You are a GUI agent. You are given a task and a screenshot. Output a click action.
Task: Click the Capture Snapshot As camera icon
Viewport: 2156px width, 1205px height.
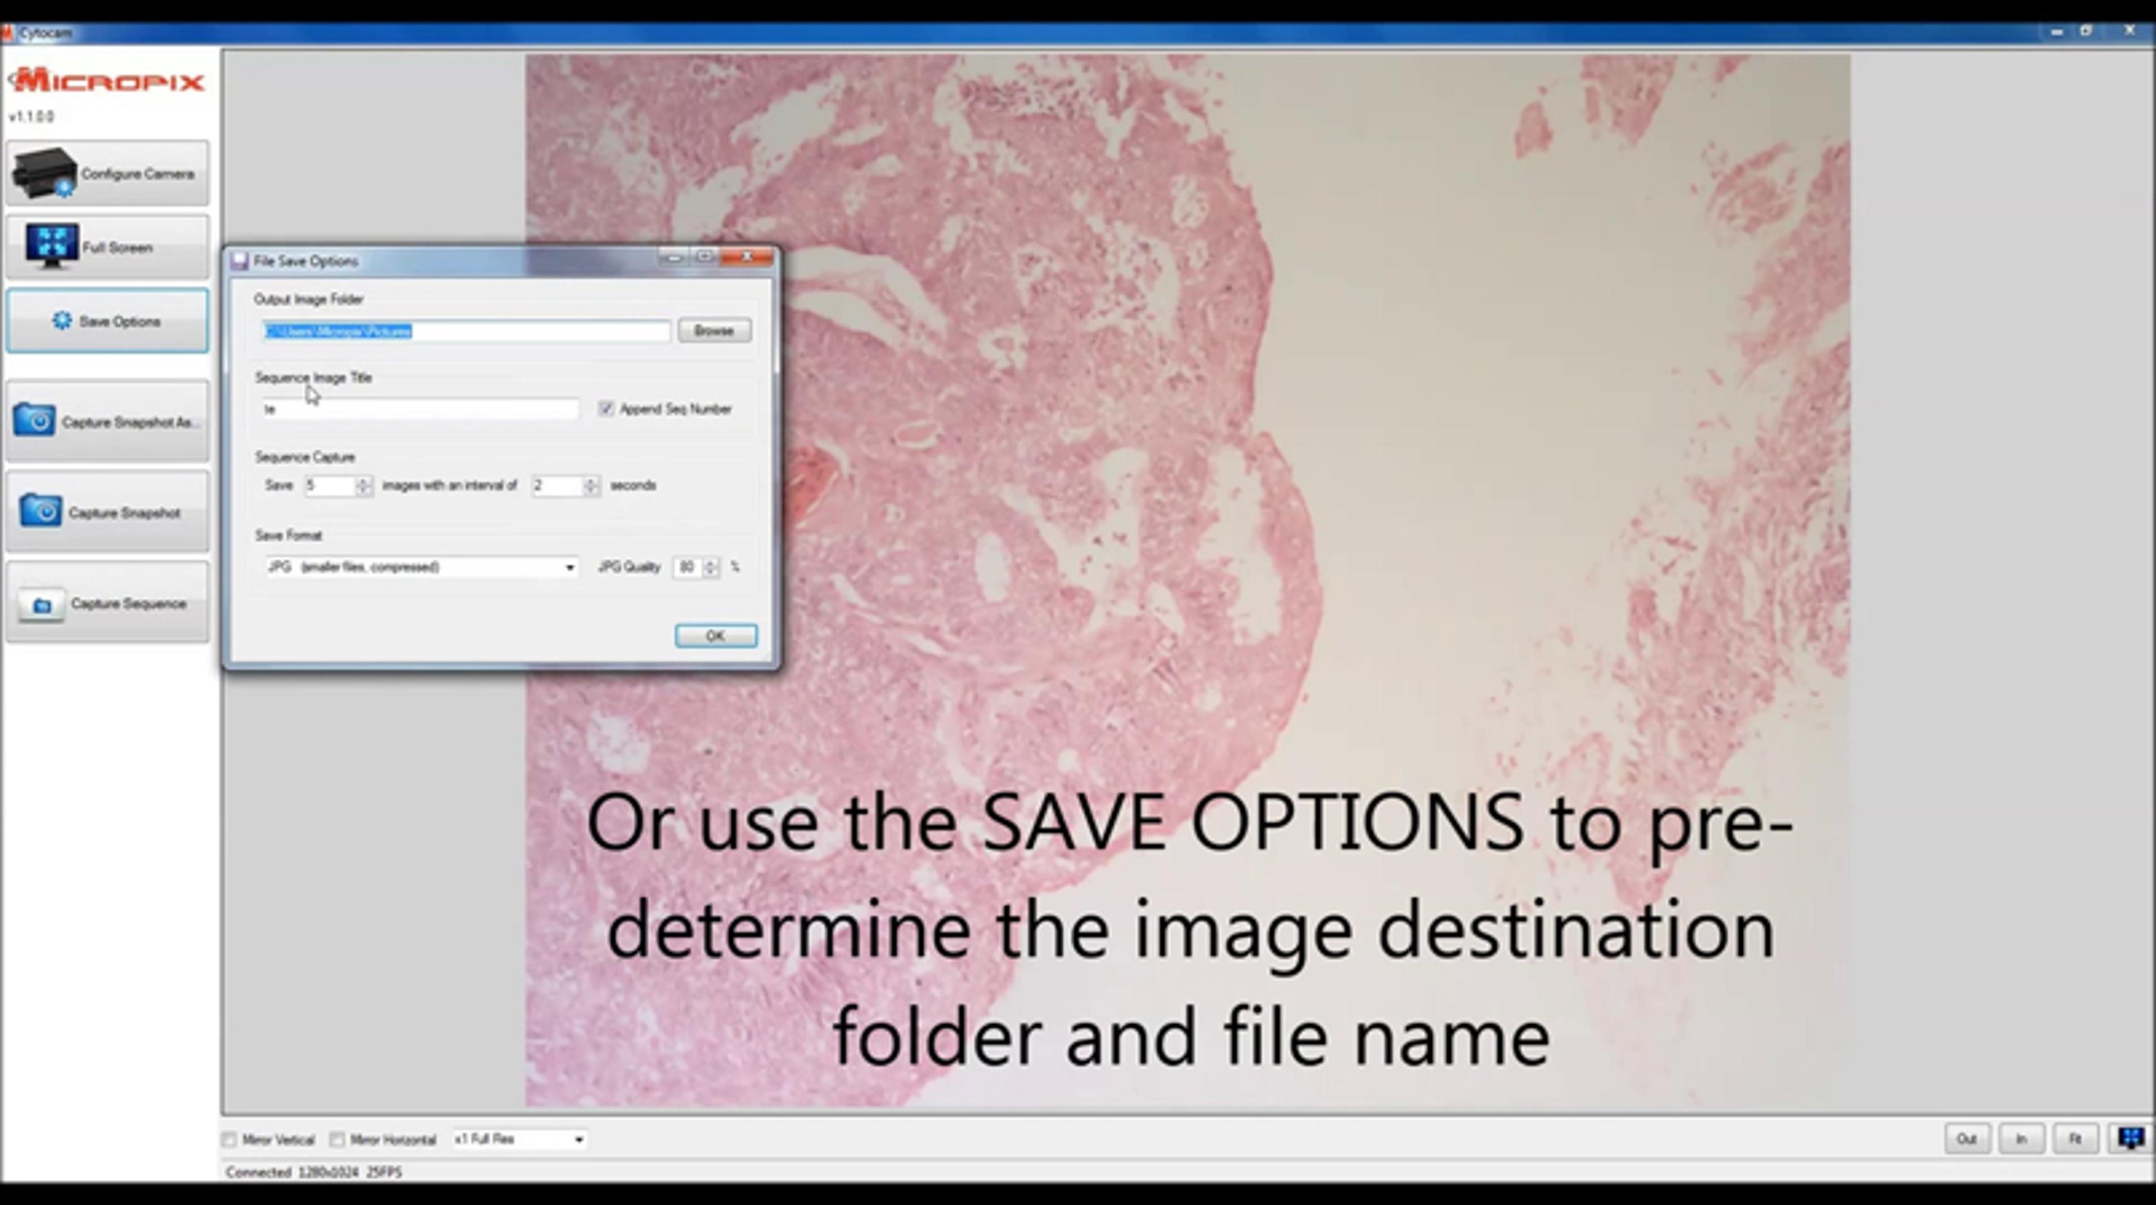pyautogui.click(x=34, y=420)
